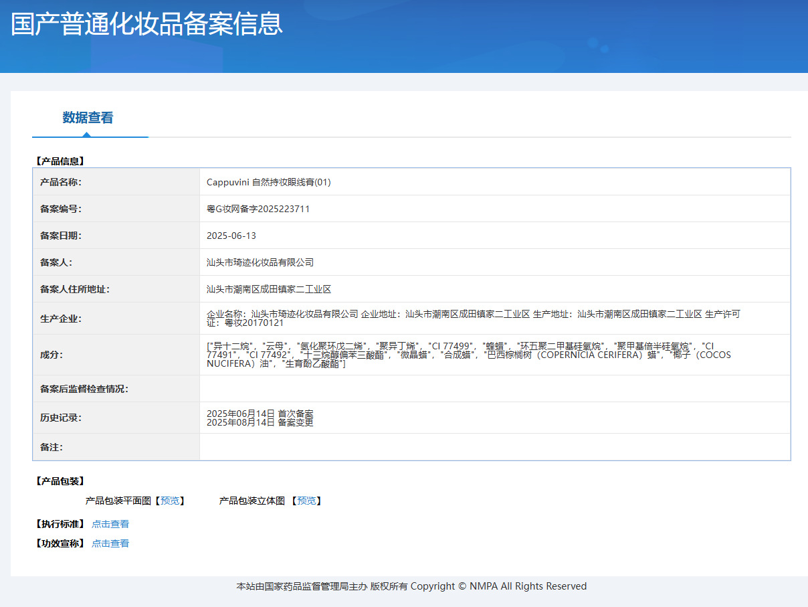808x607 pixels.
Task: Select filing number 粤G妆网备字2025223711
Action: 258,209
